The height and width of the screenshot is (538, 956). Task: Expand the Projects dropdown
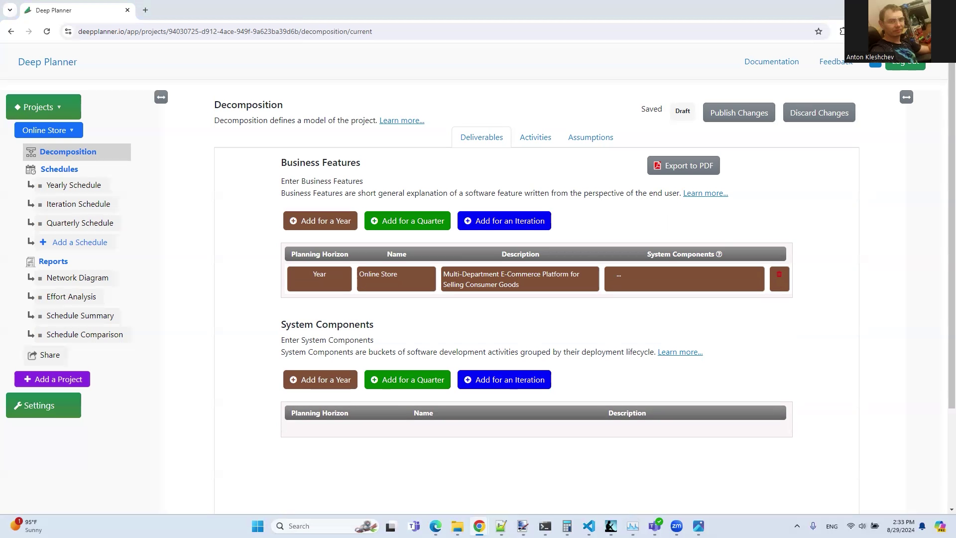(43, 107)
